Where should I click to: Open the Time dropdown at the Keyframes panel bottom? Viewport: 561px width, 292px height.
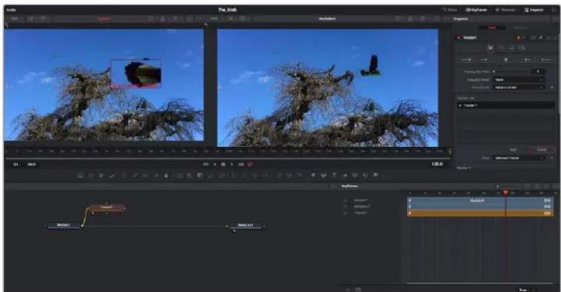click(527, 289)
